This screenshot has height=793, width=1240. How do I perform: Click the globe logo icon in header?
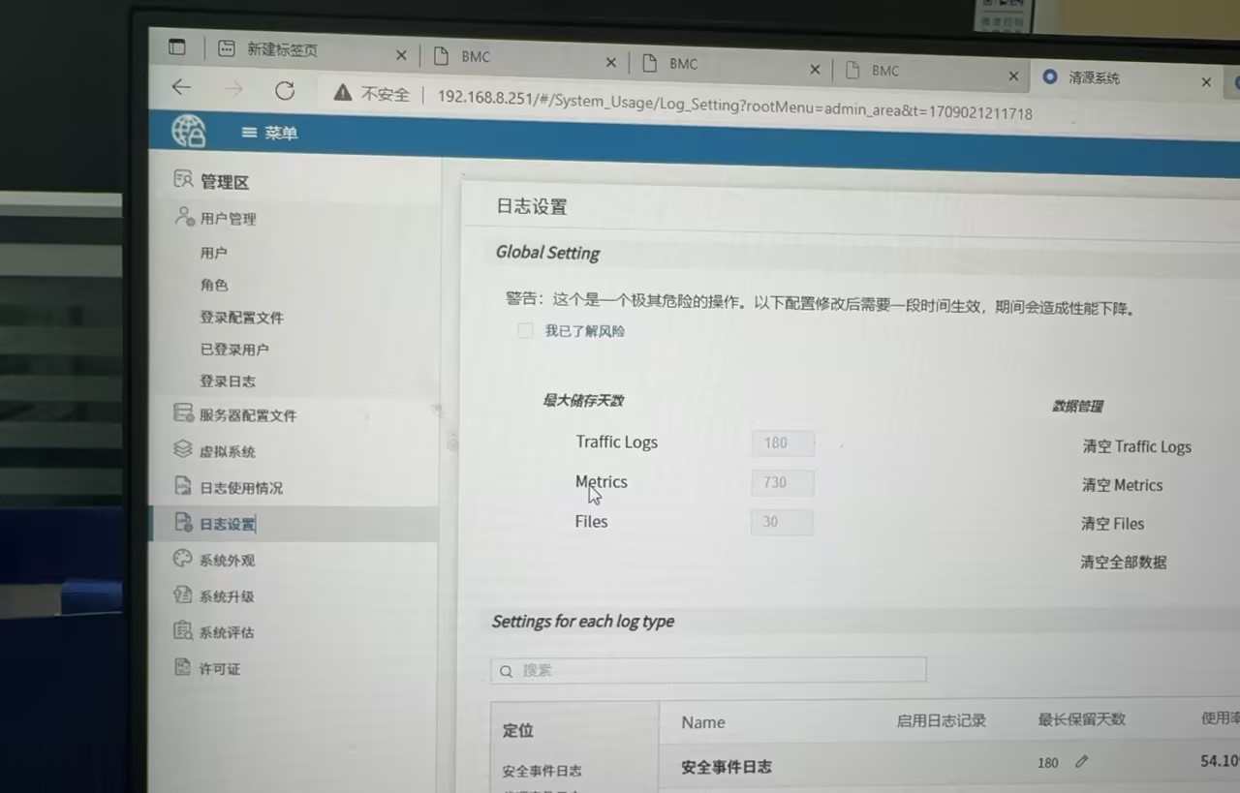(x=189, y=131)
